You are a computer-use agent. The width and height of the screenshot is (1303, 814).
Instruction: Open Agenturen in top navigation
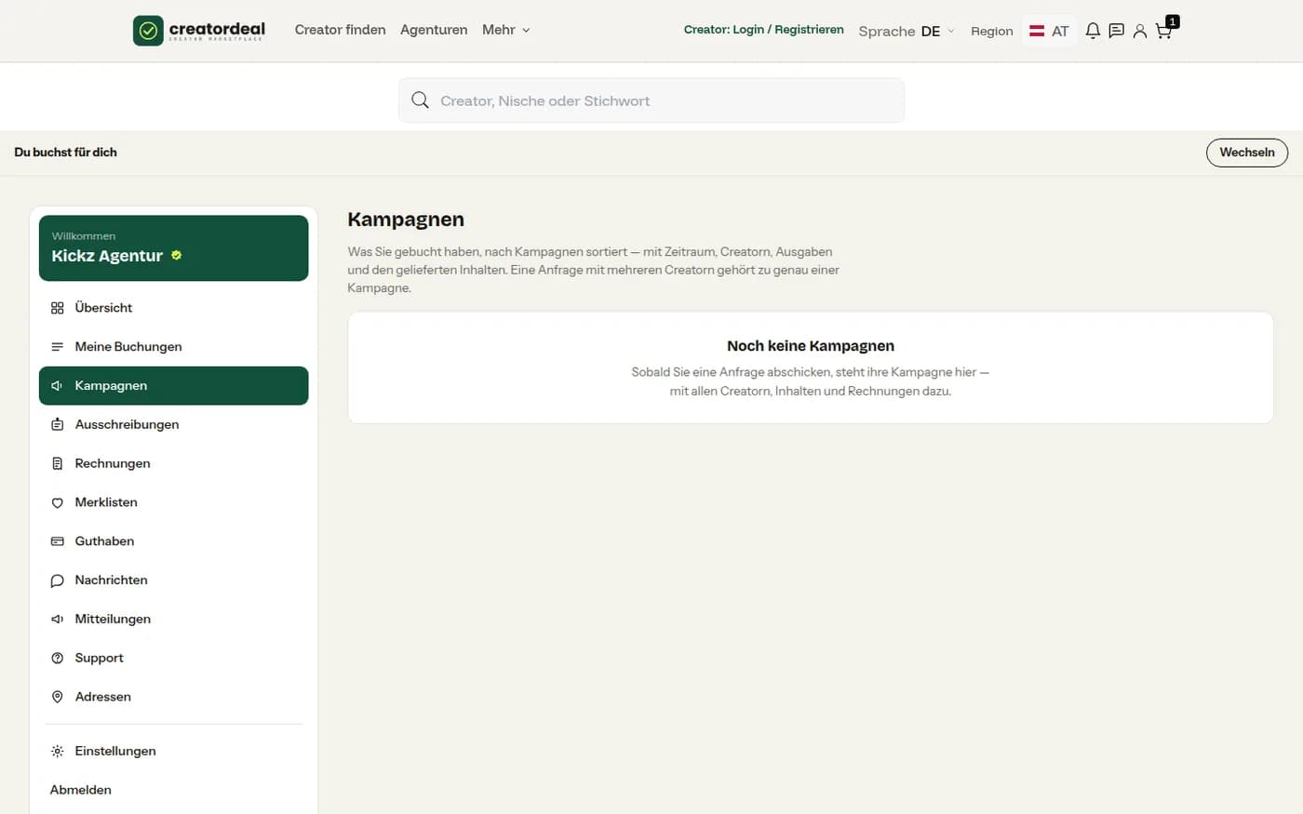coord(434,30)
